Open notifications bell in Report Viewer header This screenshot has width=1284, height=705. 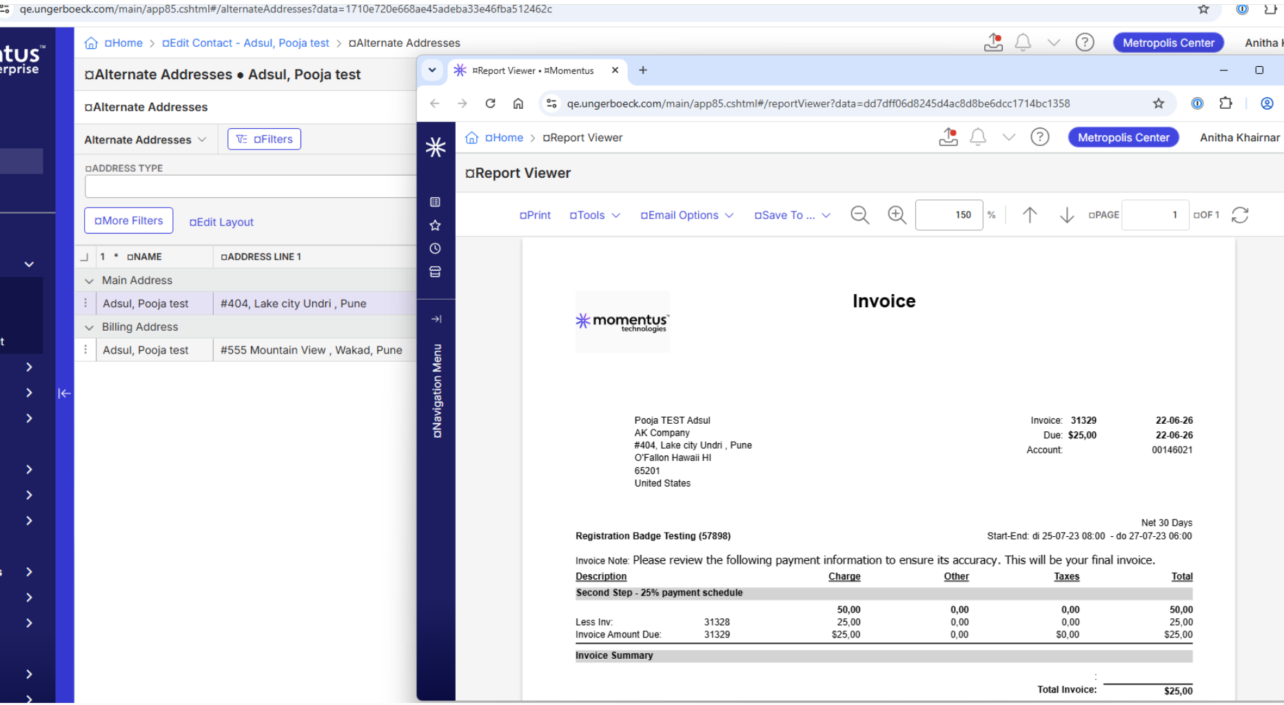click(978, 137)
